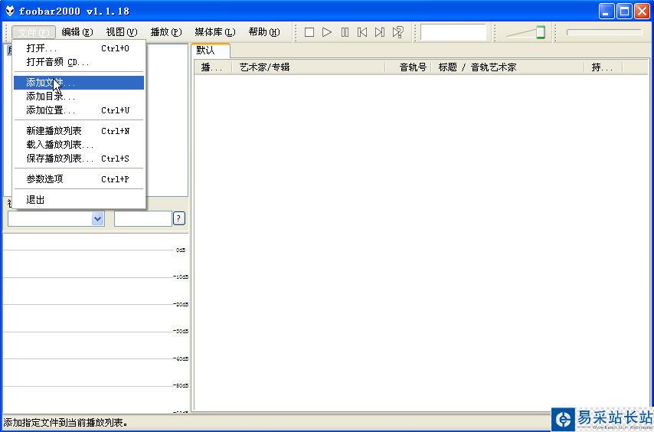654x432 pixels.
Task: Click 退出 to exit the program
Action: pos(79,200)
